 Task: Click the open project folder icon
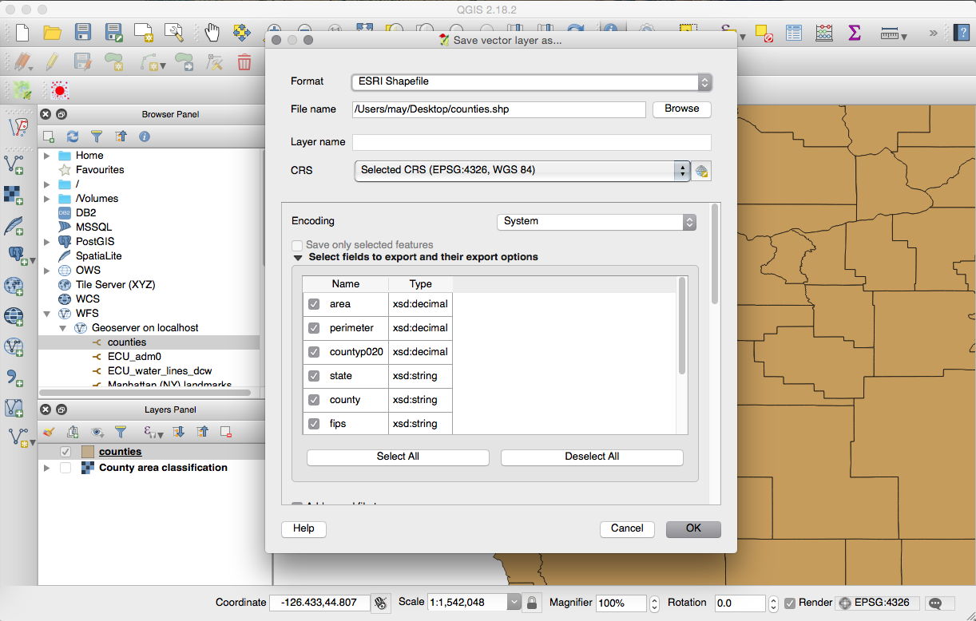pos(53,33)
